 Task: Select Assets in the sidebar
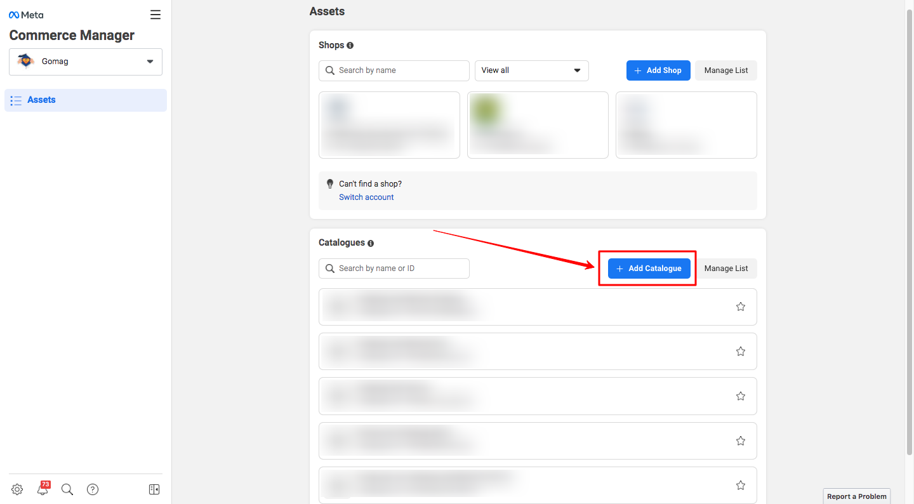coord(86,100)
